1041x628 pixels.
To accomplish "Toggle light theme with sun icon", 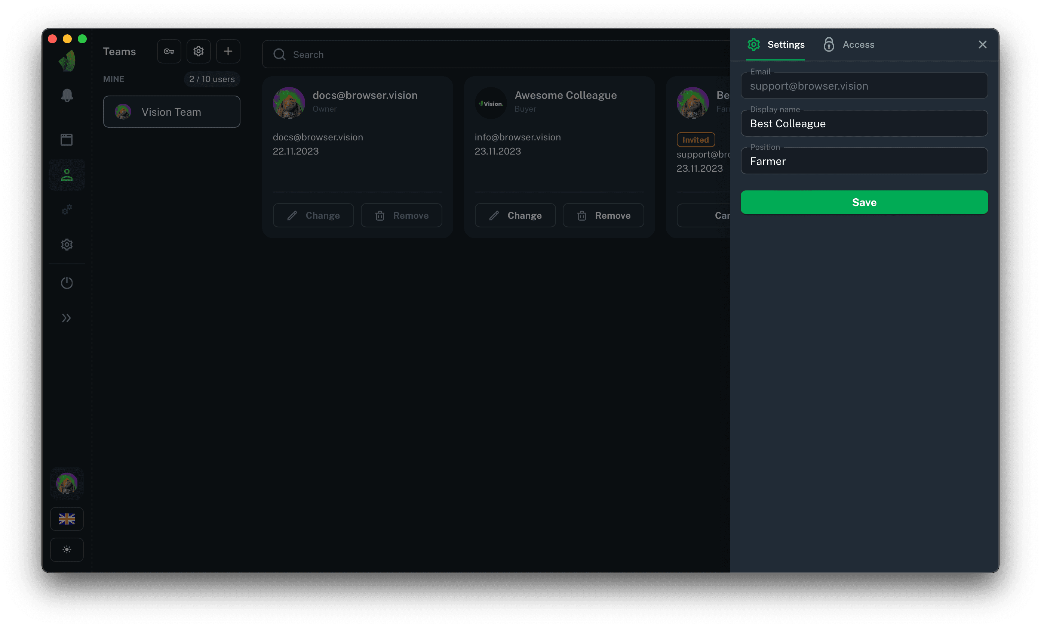I will [x=67, y=550].
